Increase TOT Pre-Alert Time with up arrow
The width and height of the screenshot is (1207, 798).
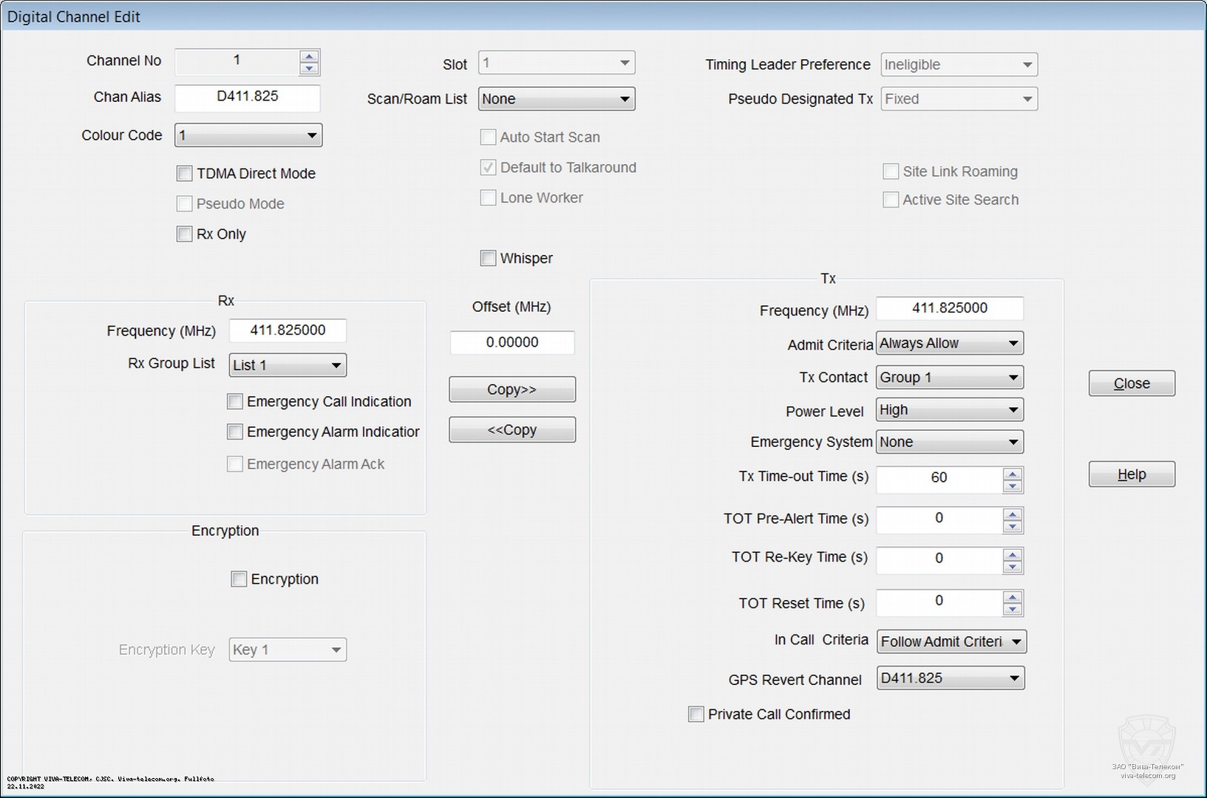tap(1013, 514)
